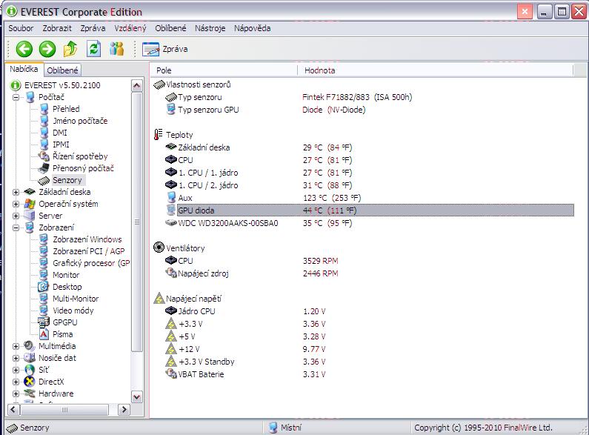
Task: Open the Zpráva menu
Action: 93,28
